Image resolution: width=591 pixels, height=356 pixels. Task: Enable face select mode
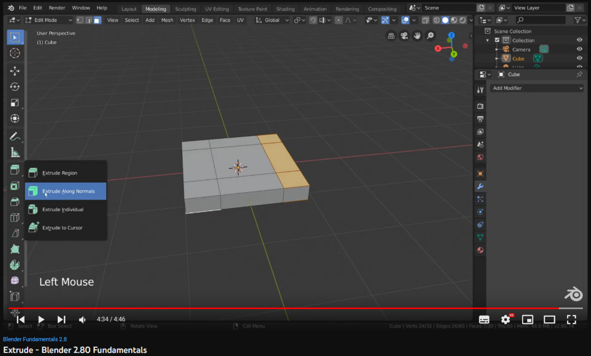[x=97, y=20]
